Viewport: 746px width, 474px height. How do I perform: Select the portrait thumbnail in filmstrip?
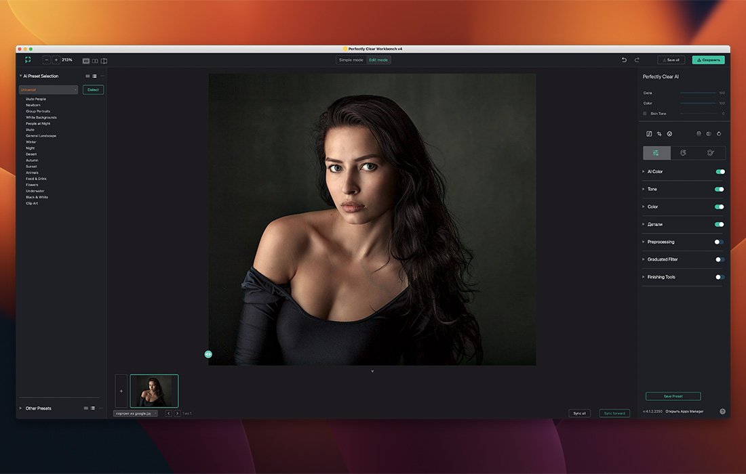pos(154,391)
